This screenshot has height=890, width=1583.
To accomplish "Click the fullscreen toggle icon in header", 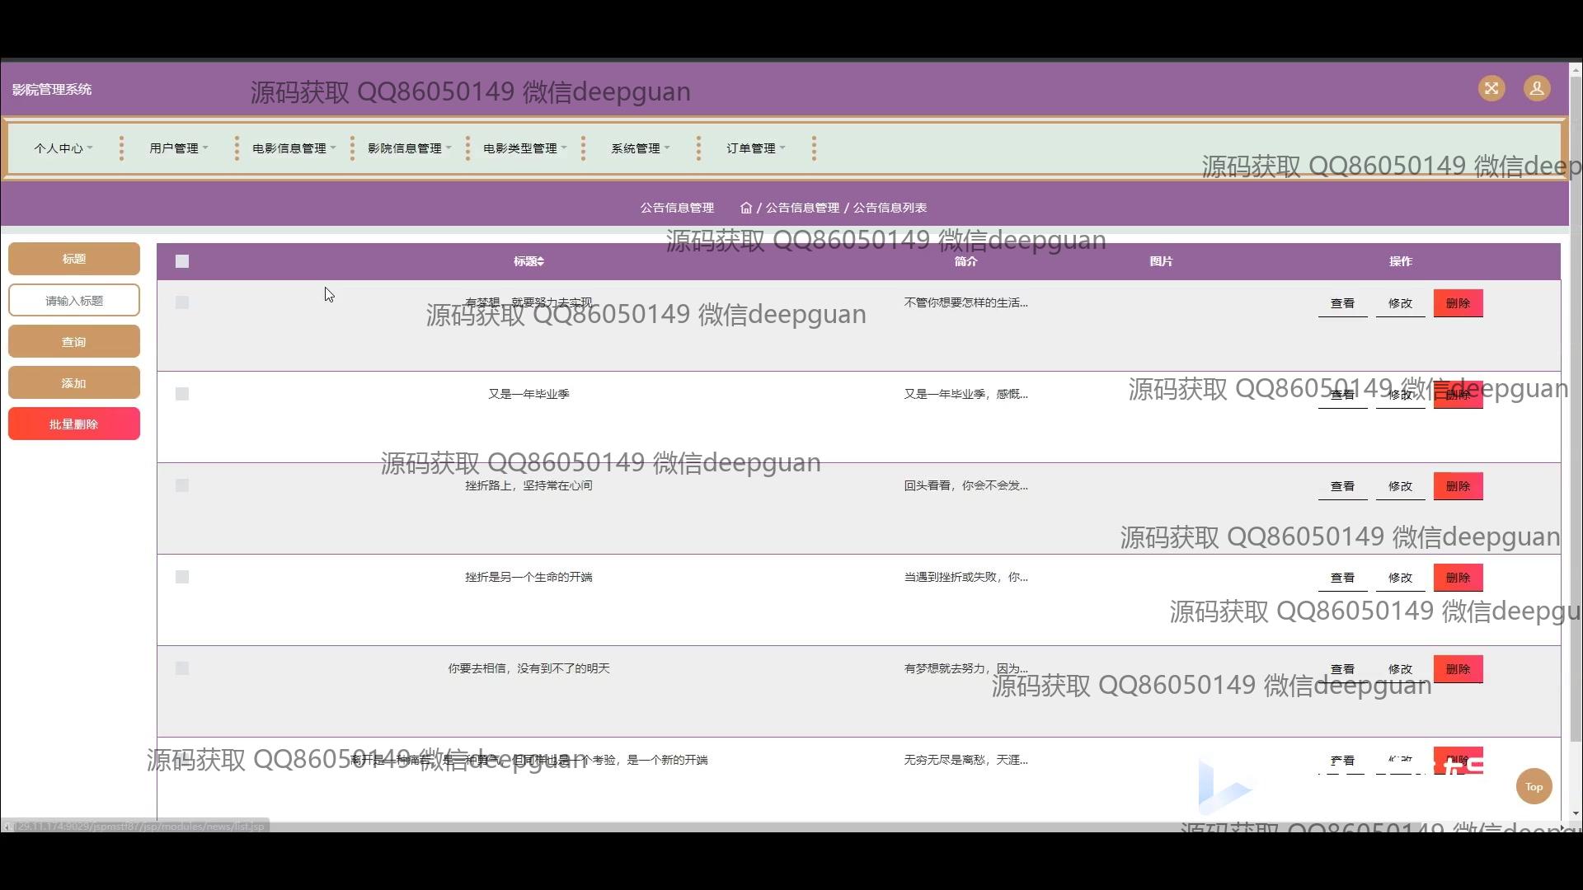I will (1491, 88).
